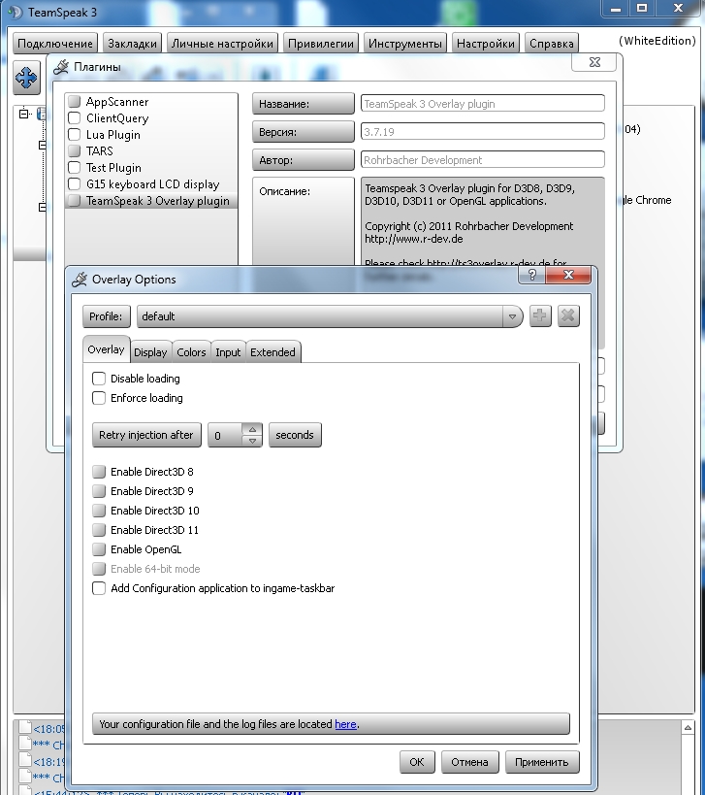Collapse the top server tree node
The width and height of the screenshot is (705, 795).
[24, 114]
